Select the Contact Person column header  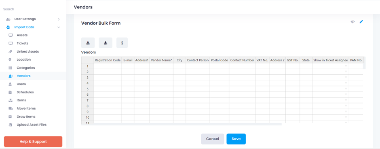click(198, 60)
